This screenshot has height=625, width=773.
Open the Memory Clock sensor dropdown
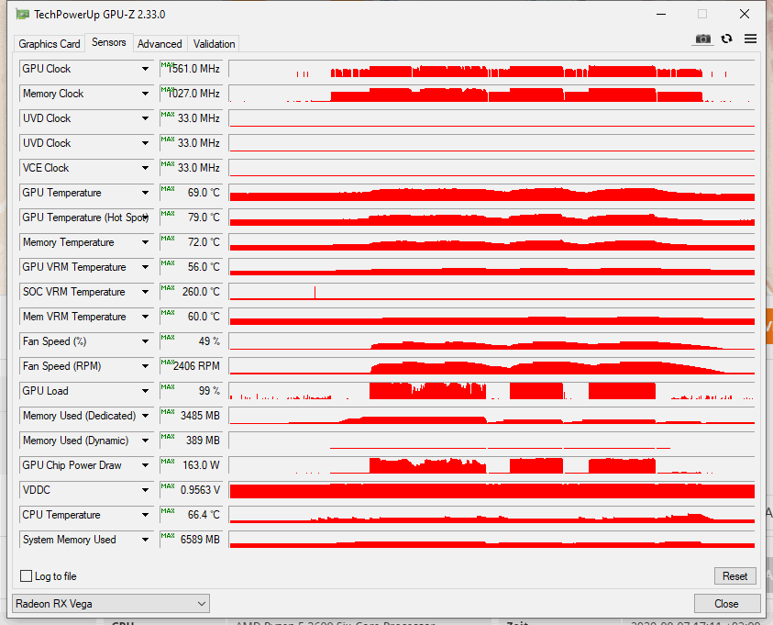tap(146, 94)
